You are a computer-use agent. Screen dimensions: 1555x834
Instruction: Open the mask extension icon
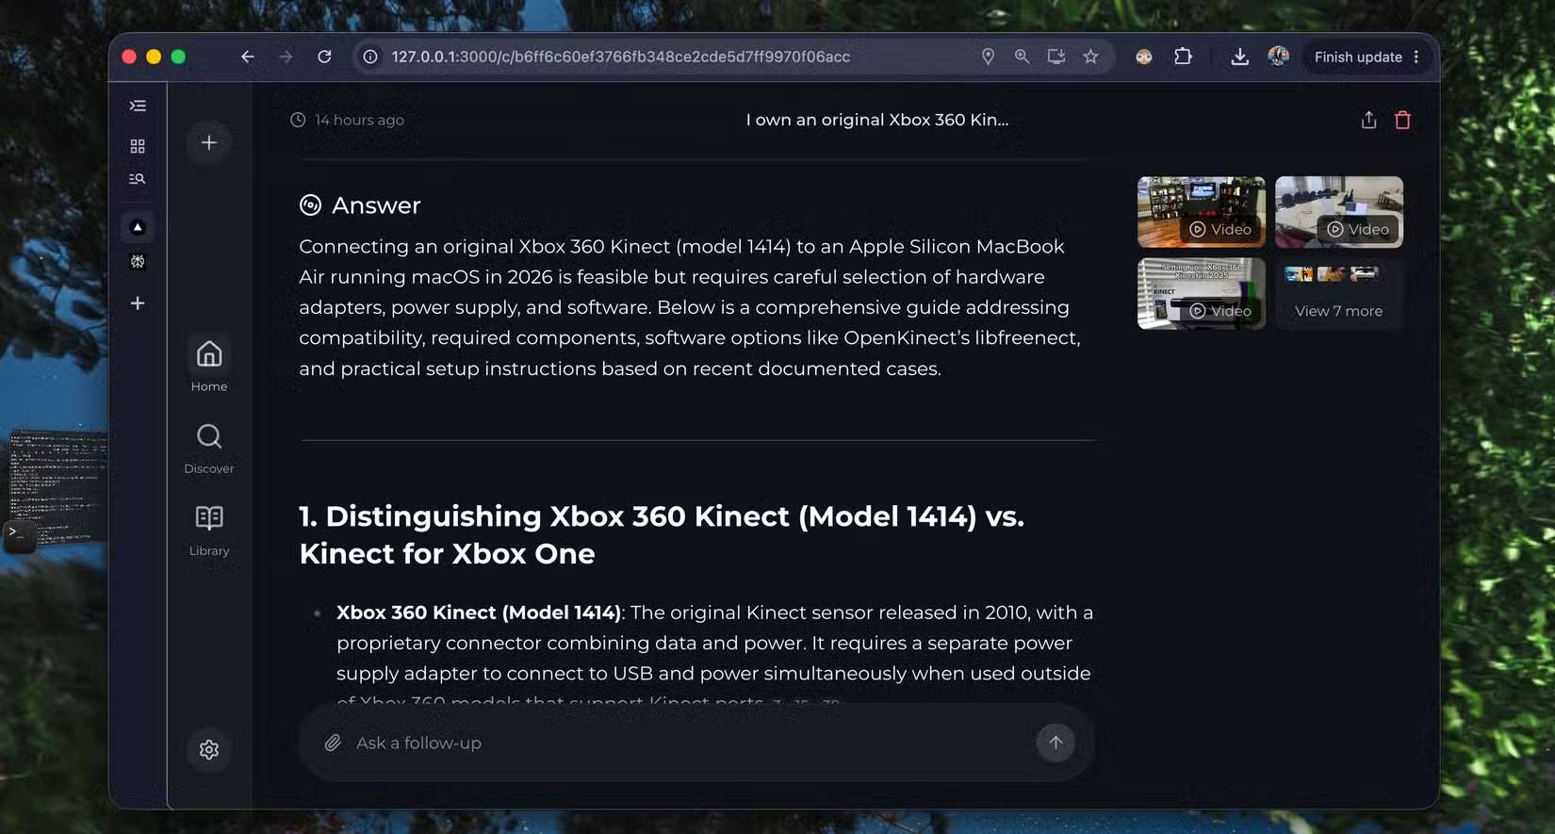tap(1144, 57)
